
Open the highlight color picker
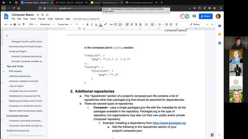pyautogui.click(x=105, y=24)
